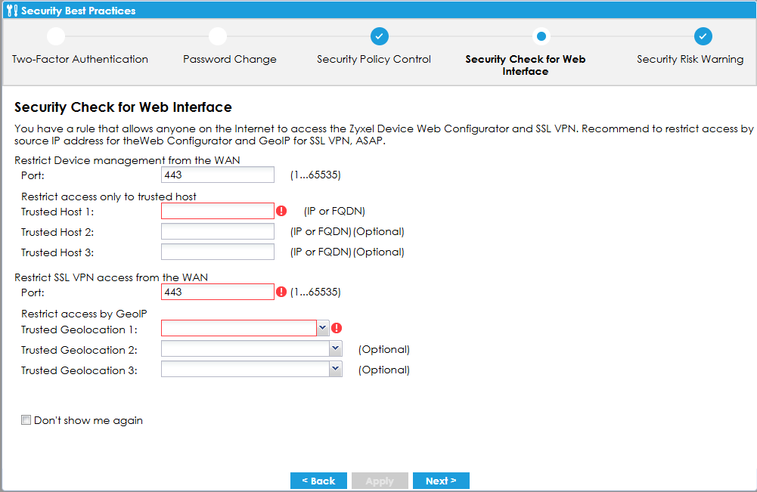
Task: Enable the Don't show me again checkbox
Action: tap(26, 420)
